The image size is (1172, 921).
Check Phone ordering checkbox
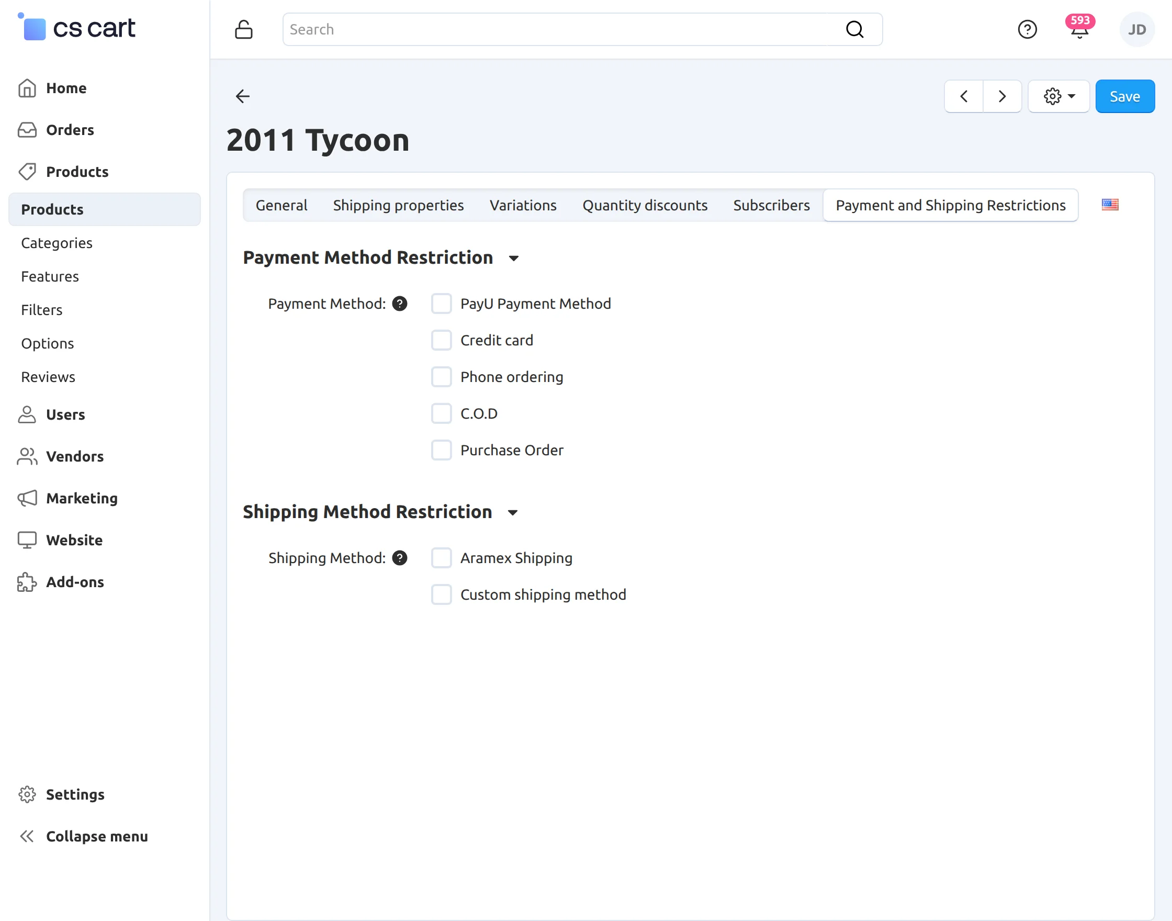(x=441, y=377)
